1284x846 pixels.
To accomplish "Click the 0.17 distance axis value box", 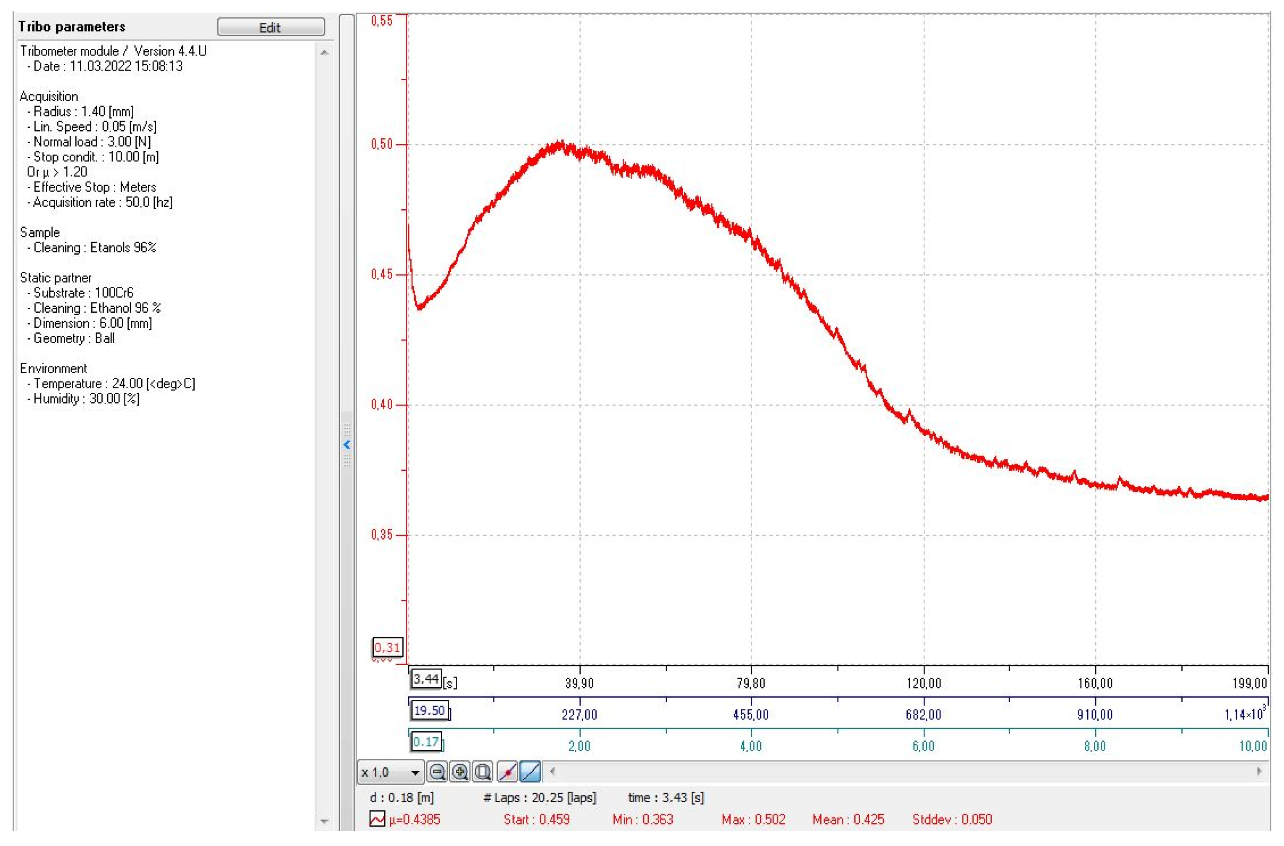I will point(426,742).
